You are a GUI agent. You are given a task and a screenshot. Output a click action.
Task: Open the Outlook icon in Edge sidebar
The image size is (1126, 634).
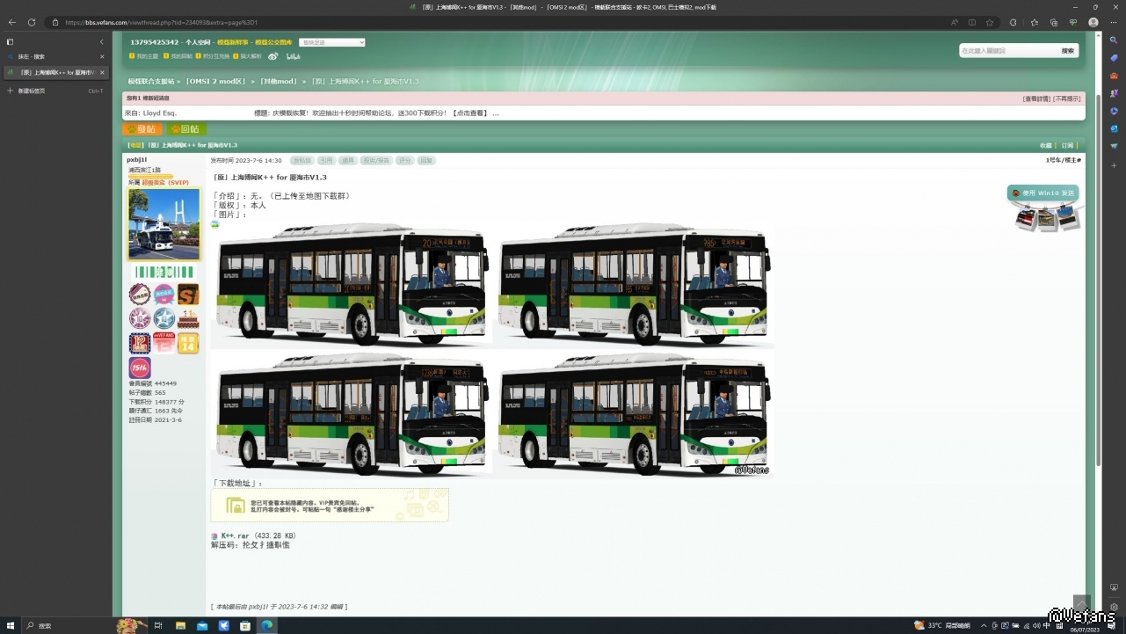(1114, 128)
